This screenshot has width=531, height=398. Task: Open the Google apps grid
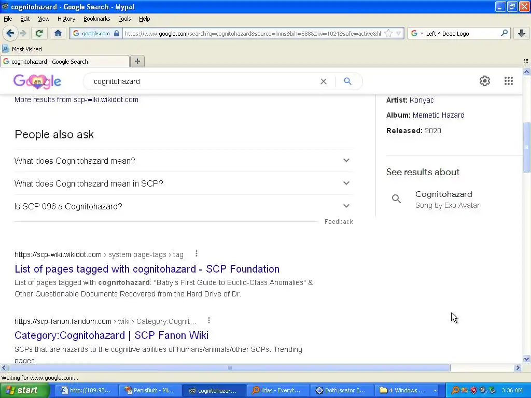point(508,81)
